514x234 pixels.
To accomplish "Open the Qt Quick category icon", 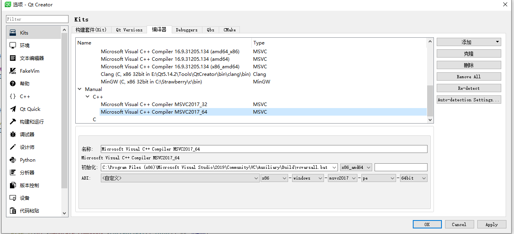I will coord(13,109).
